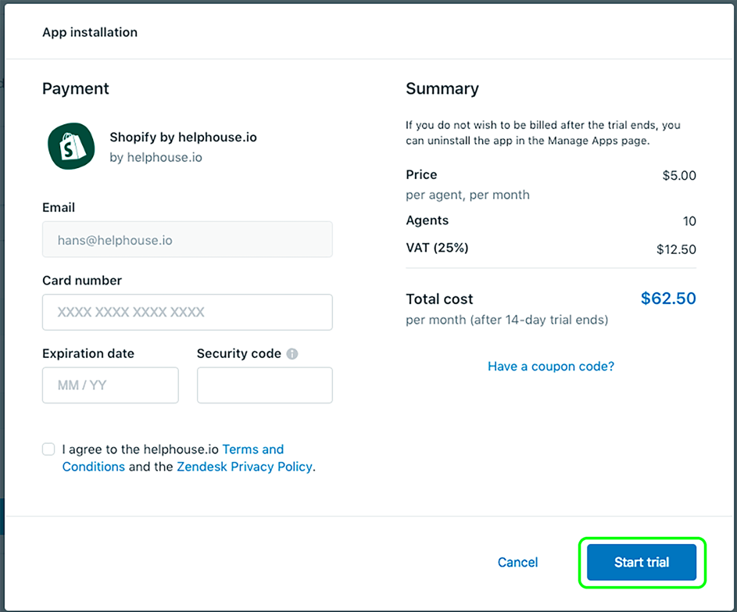Click the 'VAT (25%)' label
Screen dimensions: 737x612
coord(437,248)
